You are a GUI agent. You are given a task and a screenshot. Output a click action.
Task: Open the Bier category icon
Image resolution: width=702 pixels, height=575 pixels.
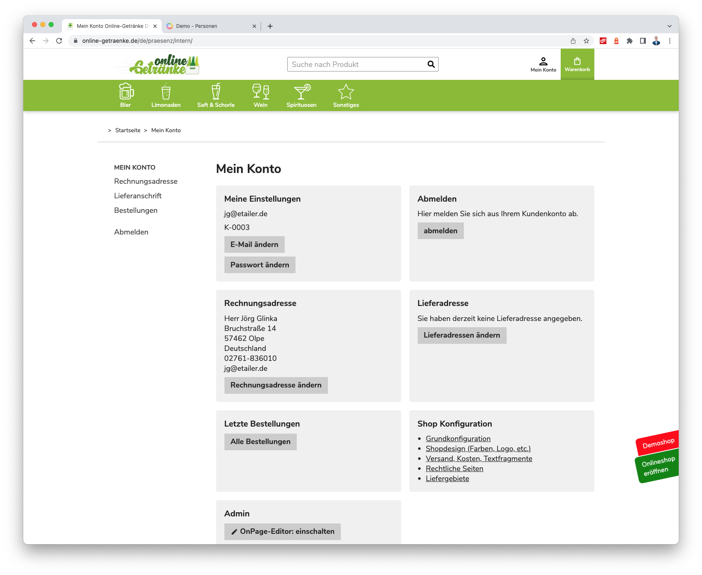126,92
